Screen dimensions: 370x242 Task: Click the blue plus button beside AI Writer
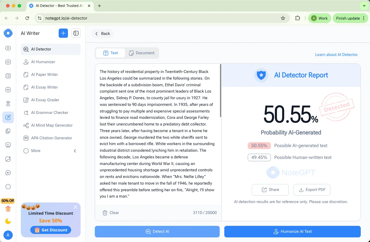click(x=63, y=33)
